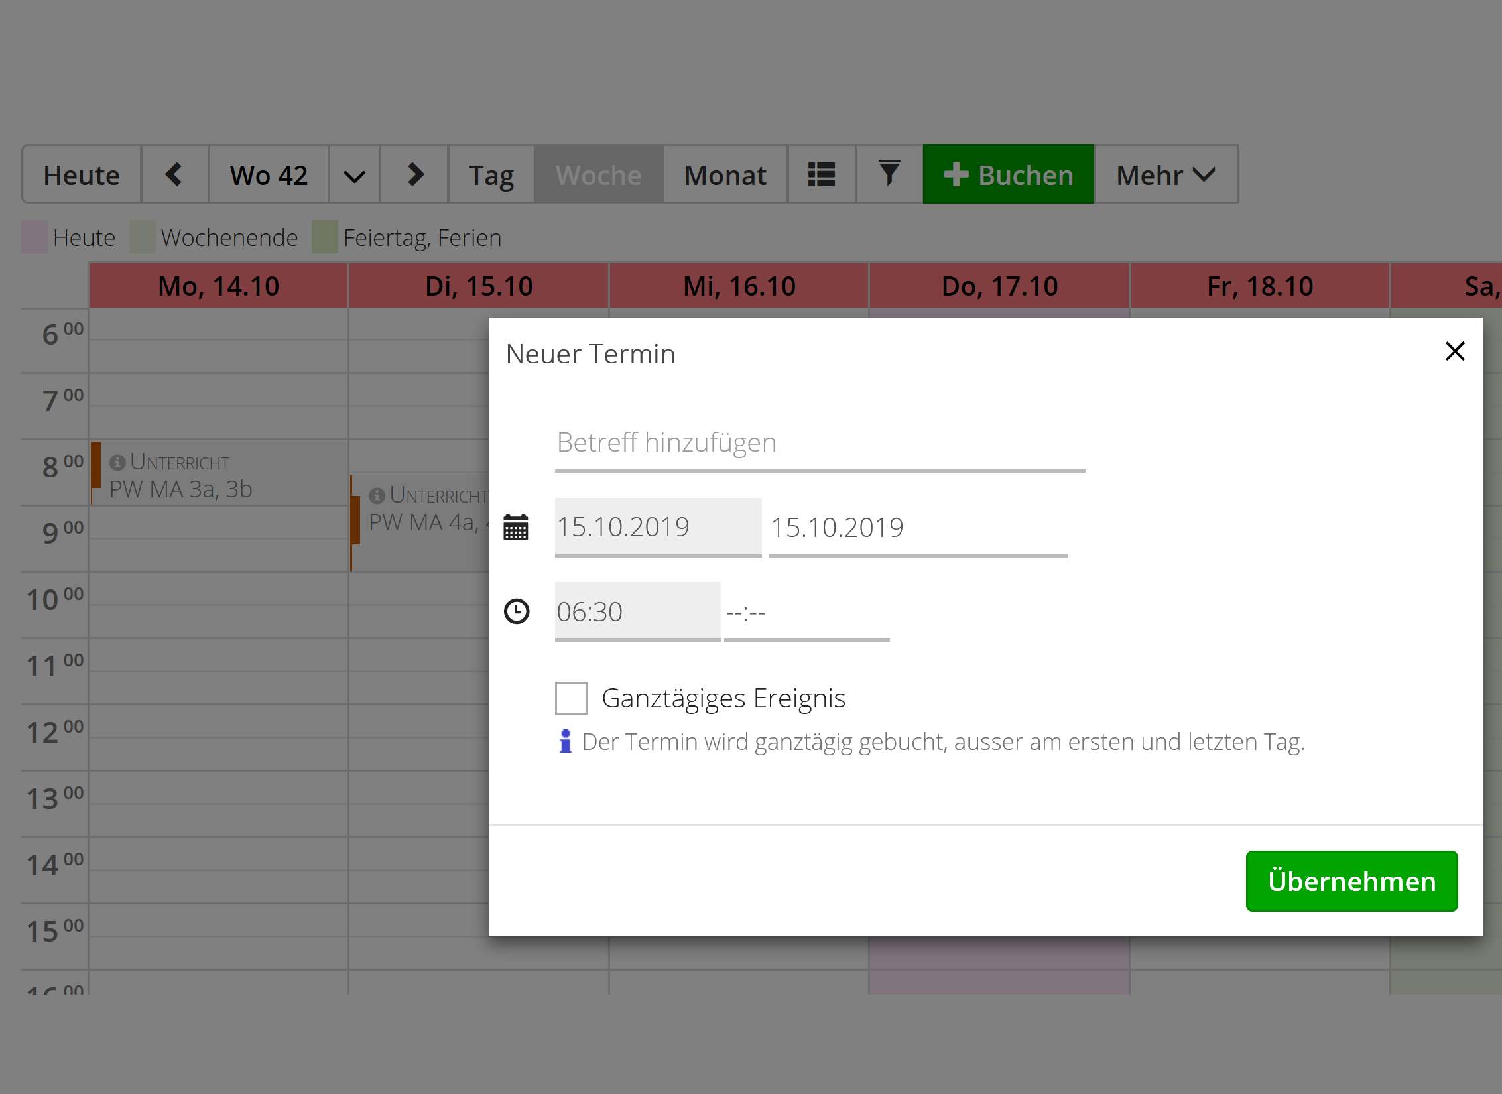
Task: Select the end date field 15.10.2019
Action: (918, 528)
